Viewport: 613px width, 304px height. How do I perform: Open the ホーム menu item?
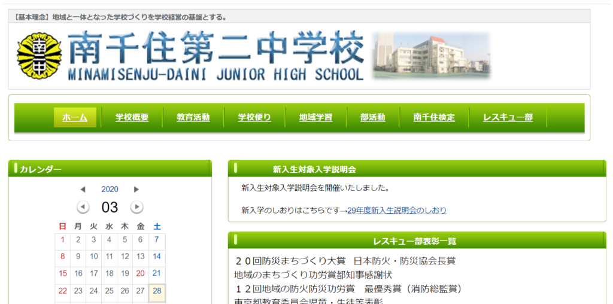(75, 117)
